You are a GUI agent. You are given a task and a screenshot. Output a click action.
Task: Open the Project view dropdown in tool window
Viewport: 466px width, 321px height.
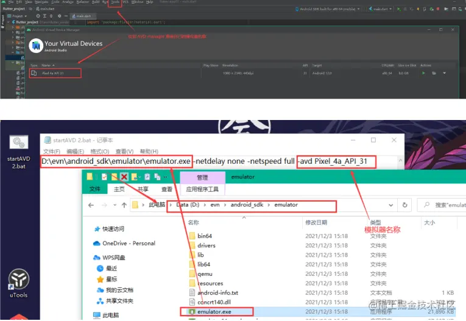click(x=17, y=16)
